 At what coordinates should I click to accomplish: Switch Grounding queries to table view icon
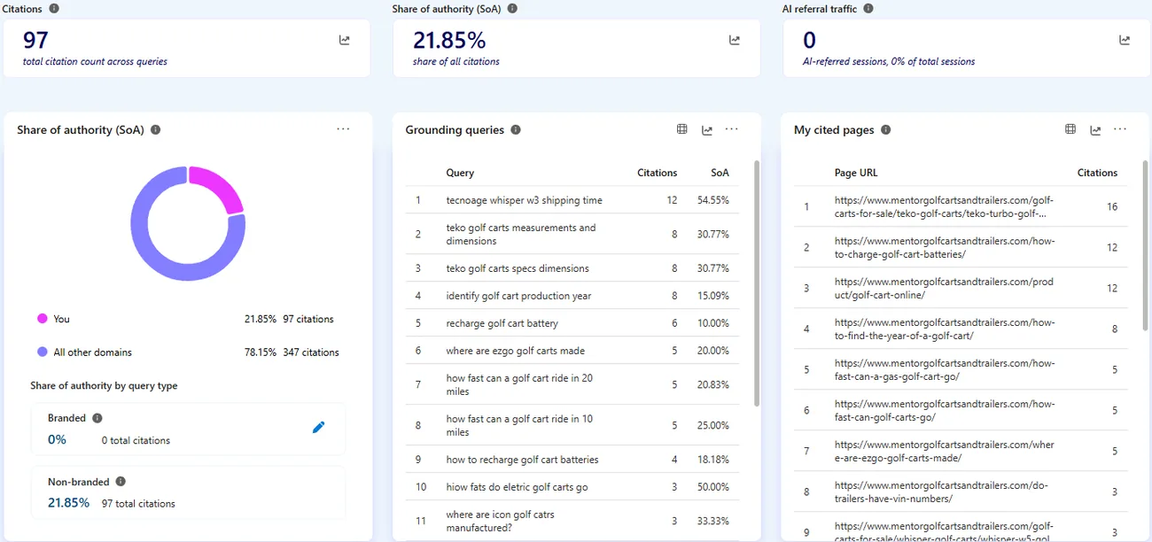[681, 129]
